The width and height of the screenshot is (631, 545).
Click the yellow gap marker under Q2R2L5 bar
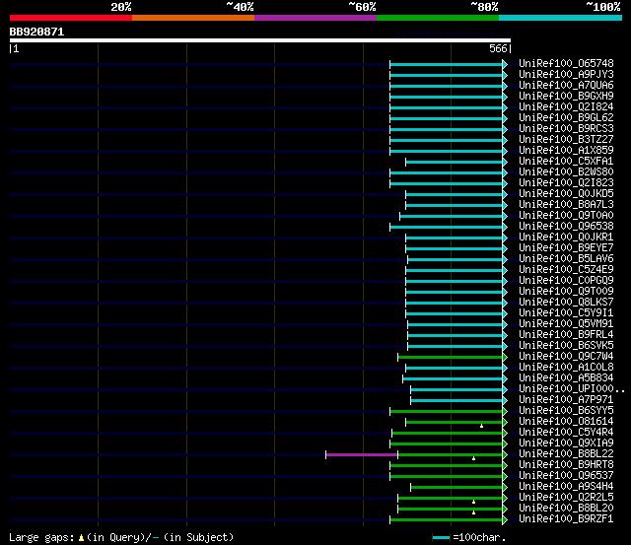pos(473,502)
